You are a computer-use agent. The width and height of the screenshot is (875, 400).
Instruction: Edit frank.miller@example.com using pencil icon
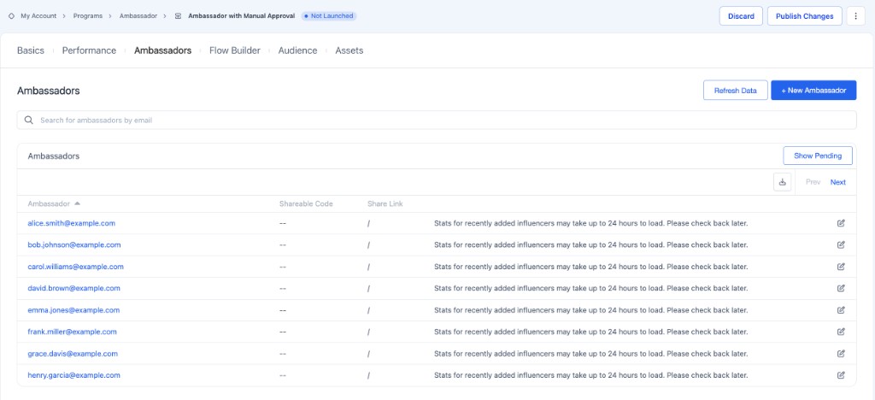841,332
